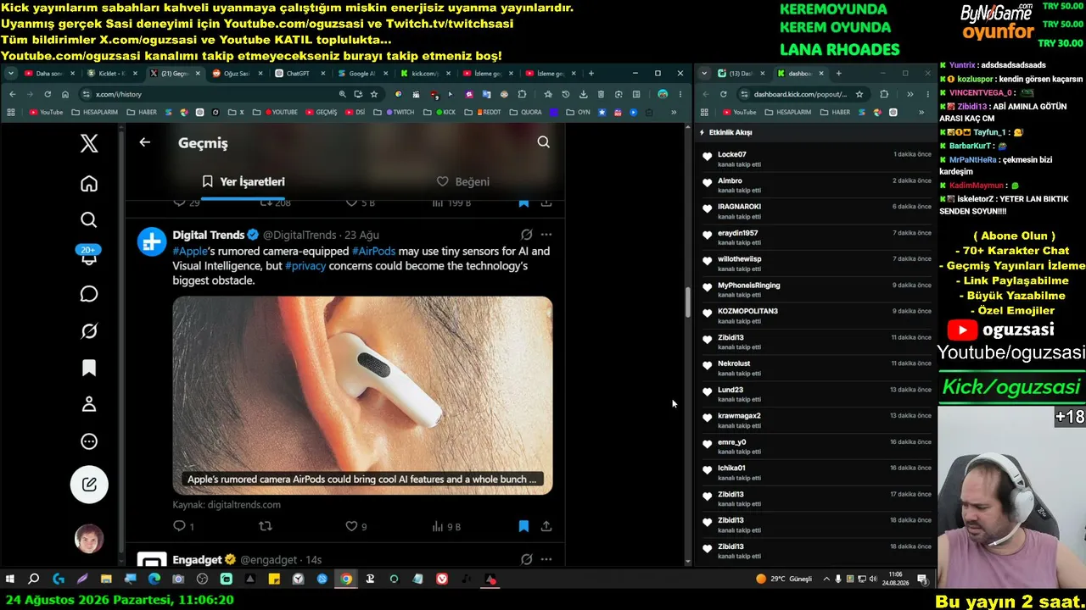Reload the x.com page
The height and width of the screenshot is (610, 1086).
(48, 94)
